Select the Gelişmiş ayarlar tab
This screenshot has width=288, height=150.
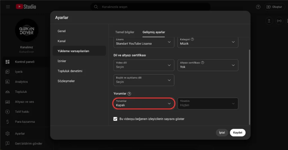(154, 32)
